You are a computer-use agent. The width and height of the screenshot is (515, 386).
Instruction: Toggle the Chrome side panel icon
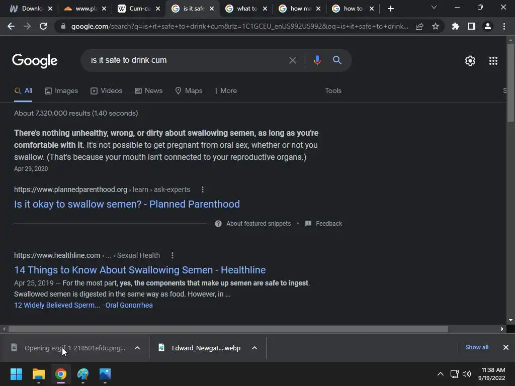[472, 26]
